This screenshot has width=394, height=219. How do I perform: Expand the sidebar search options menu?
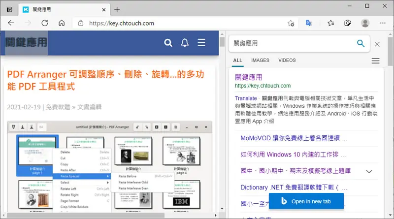376,61
